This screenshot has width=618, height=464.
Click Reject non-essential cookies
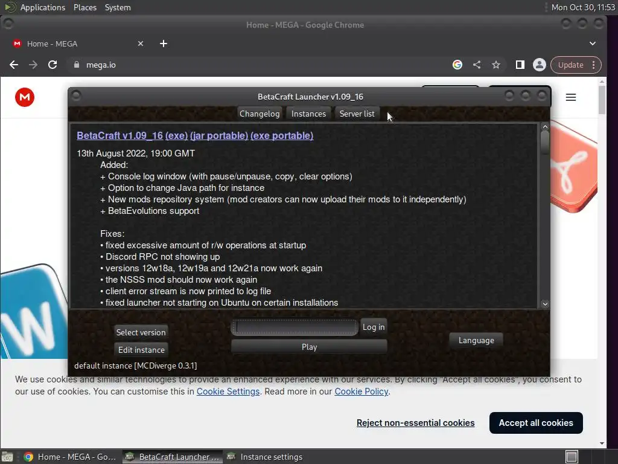(415, 422)
